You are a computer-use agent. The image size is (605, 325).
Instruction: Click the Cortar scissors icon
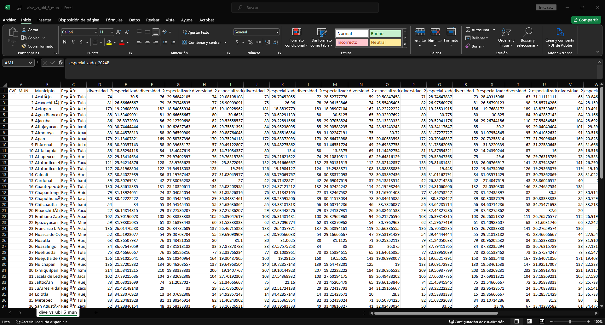click(x=24, y=30)
